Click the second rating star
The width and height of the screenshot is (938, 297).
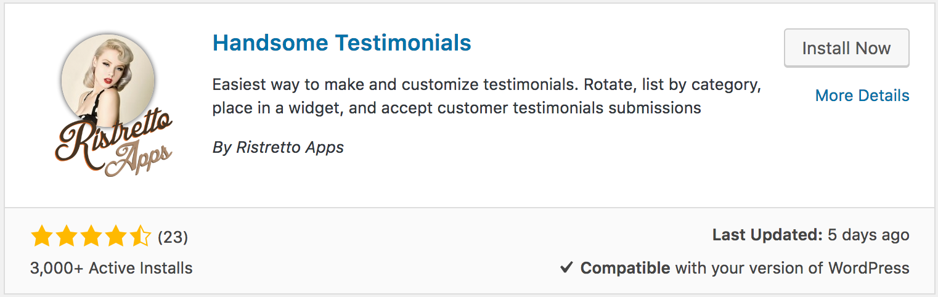pos(66,236)
